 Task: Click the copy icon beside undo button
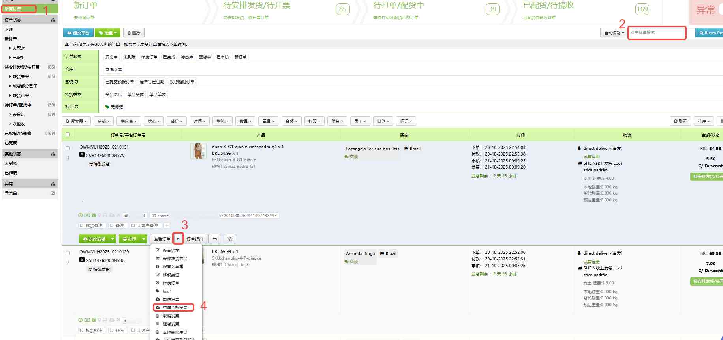coord(230,239)
